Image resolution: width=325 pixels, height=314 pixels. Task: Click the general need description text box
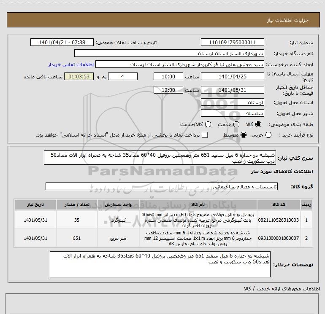160,158
